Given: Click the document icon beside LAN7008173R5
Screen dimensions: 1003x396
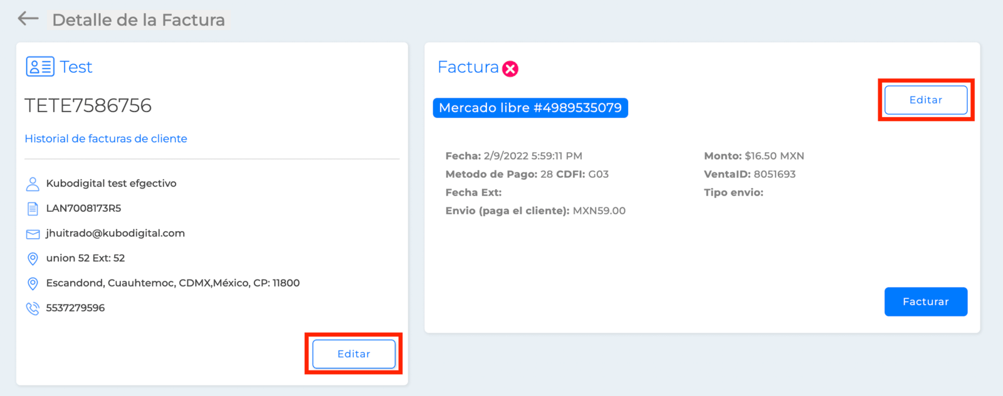Looking at the screenshot, I should [x=33, y=209].
